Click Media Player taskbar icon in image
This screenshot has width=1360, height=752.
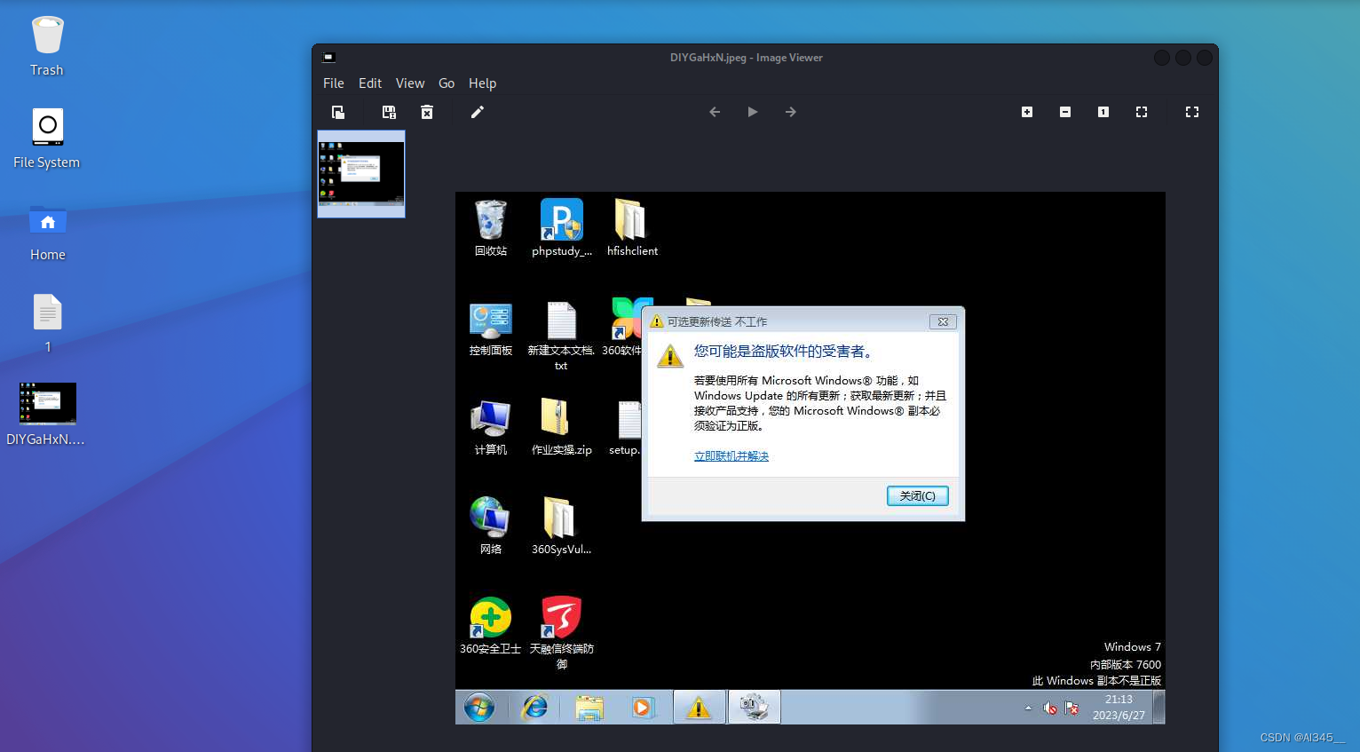[643, 708]
